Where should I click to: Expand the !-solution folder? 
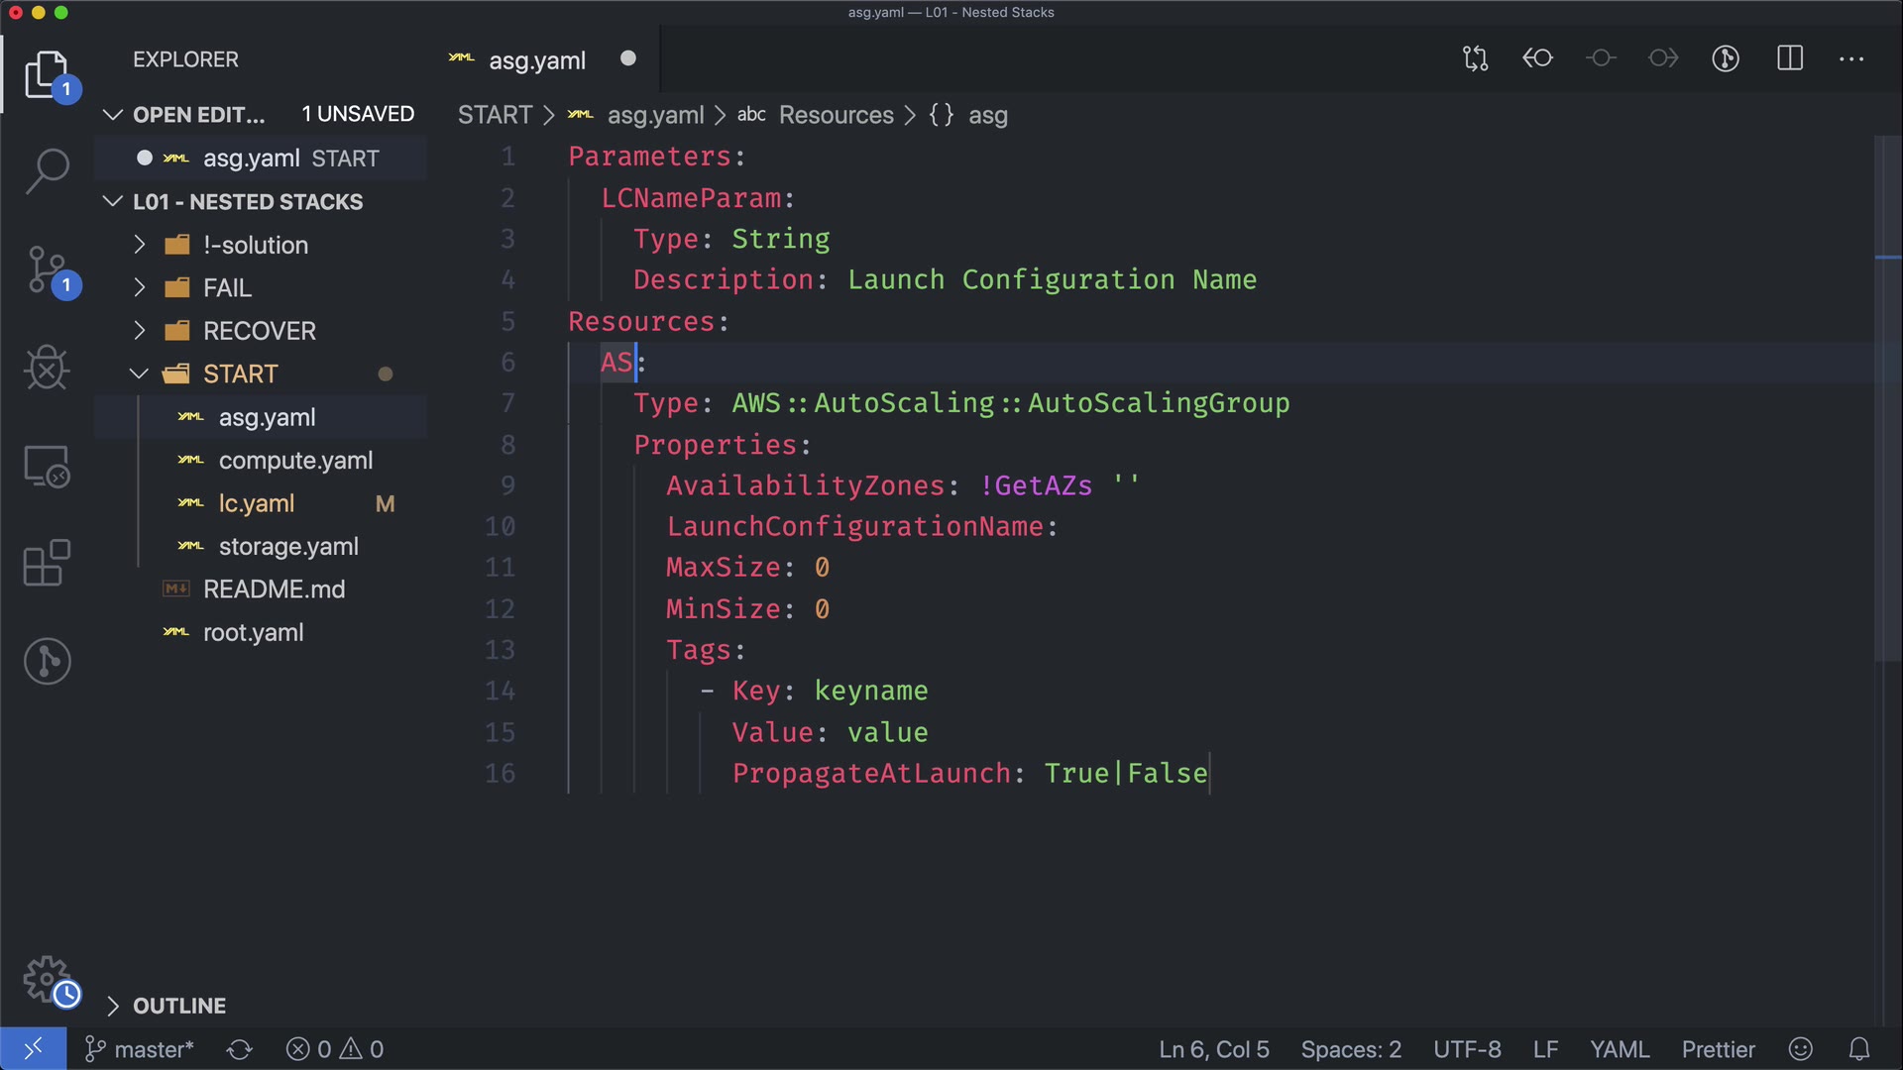(x=255, y=245)
